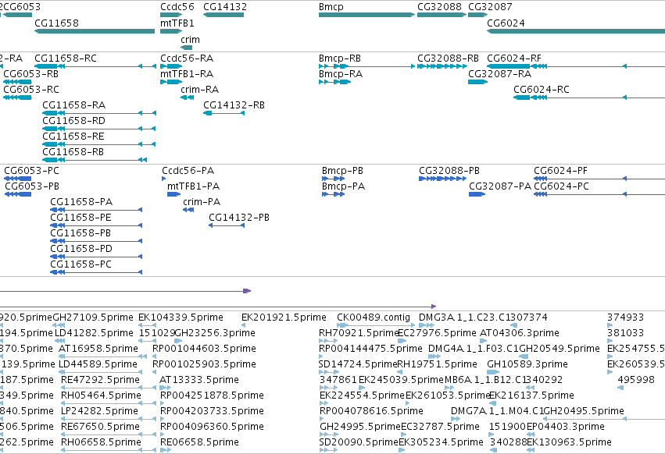Select protein CG11658-PB
The width and height of the screenshot is (665, 454).
[x=80, y=233]
